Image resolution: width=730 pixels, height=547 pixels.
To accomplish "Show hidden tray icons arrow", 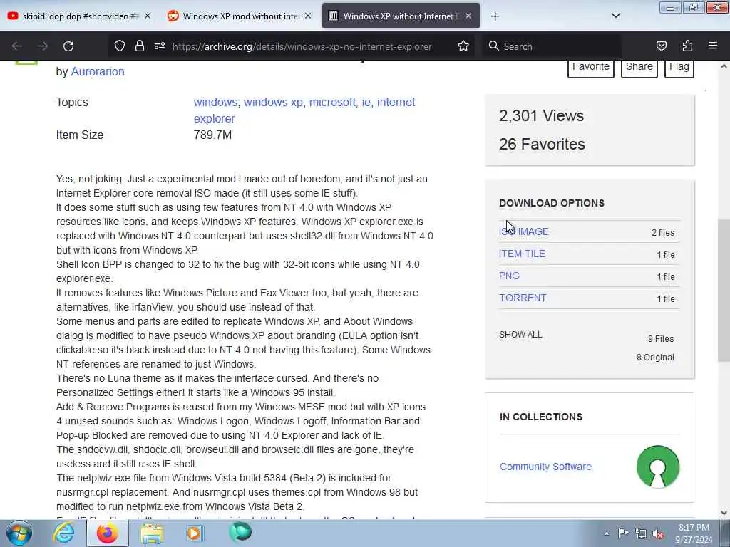I will coord(606,533).
